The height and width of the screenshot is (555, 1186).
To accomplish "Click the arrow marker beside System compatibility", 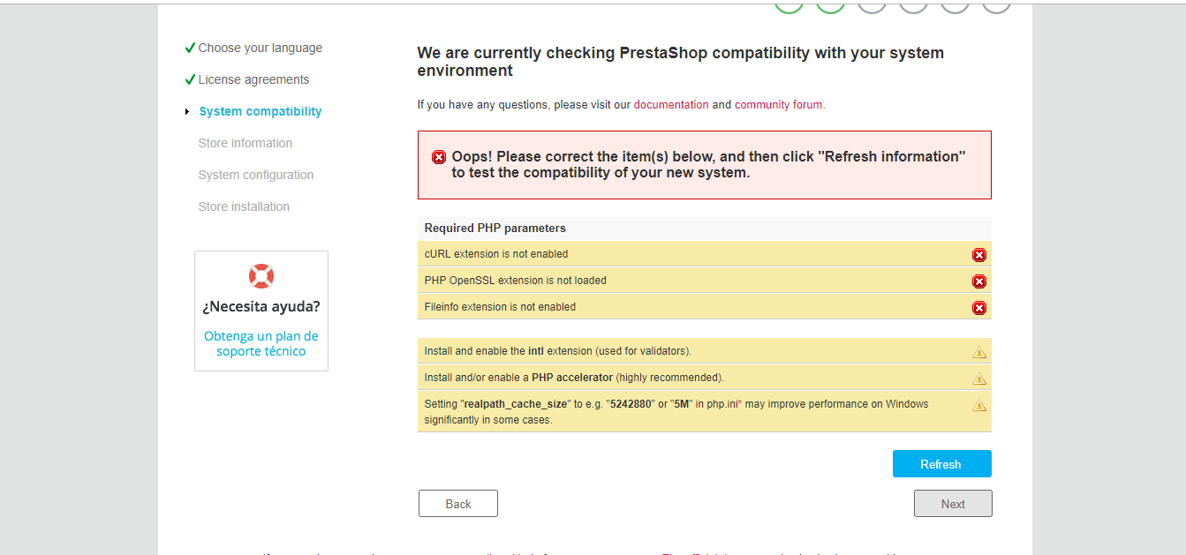I will click(x=187, y=111).
